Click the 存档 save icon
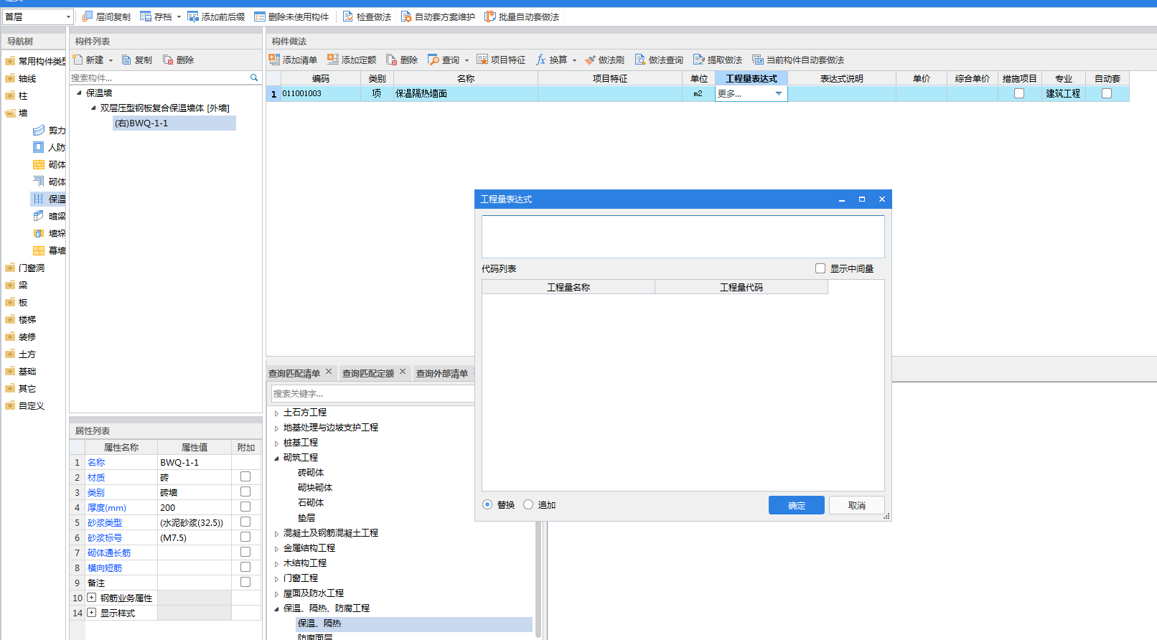Image resolution: width=1157 pixels, height=640 pixels. (x=146, y=17)
